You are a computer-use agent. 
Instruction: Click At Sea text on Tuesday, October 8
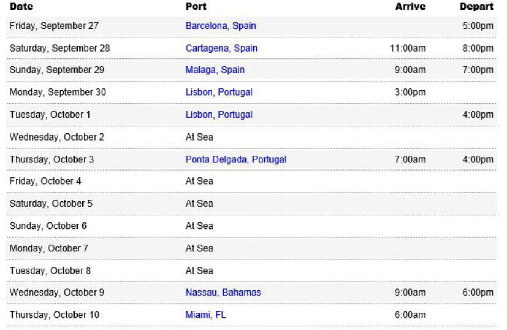click(199, 271)
